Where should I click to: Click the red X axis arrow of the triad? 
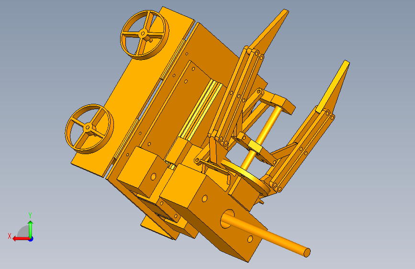22,239
